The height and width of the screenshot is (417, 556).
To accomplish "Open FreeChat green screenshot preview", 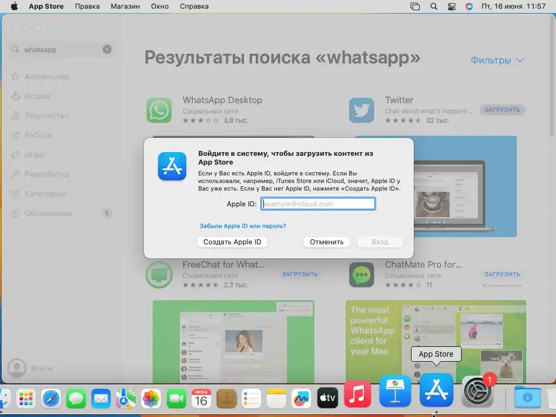I will pyautogui.click(x=233, y=341).
